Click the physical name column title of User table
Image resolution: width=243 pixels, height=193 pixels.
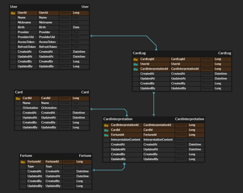85,7
